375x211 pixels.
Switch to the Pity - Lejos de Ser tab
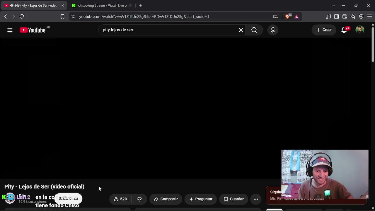(34, 6)
